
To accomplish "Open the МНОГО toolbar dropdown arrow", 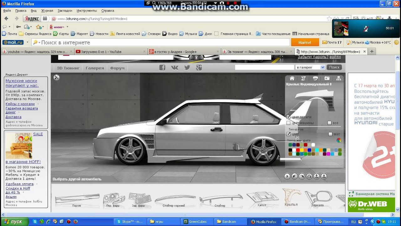I will click(67, 27).
